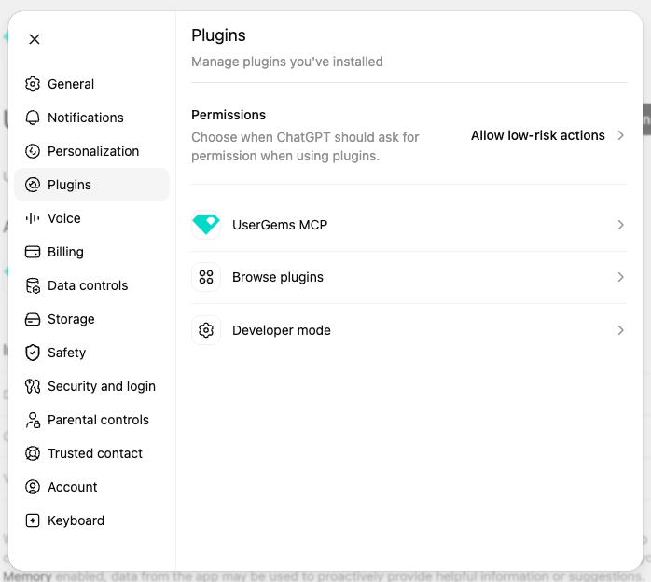Go to Parental controls settings
The image size is (651, 582).
(x=91, y=420)
